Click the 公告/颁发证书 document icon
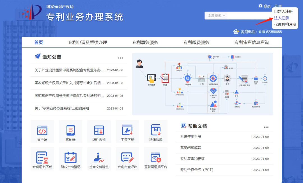This screenshot has width=303, height=183. click(243, 79)
